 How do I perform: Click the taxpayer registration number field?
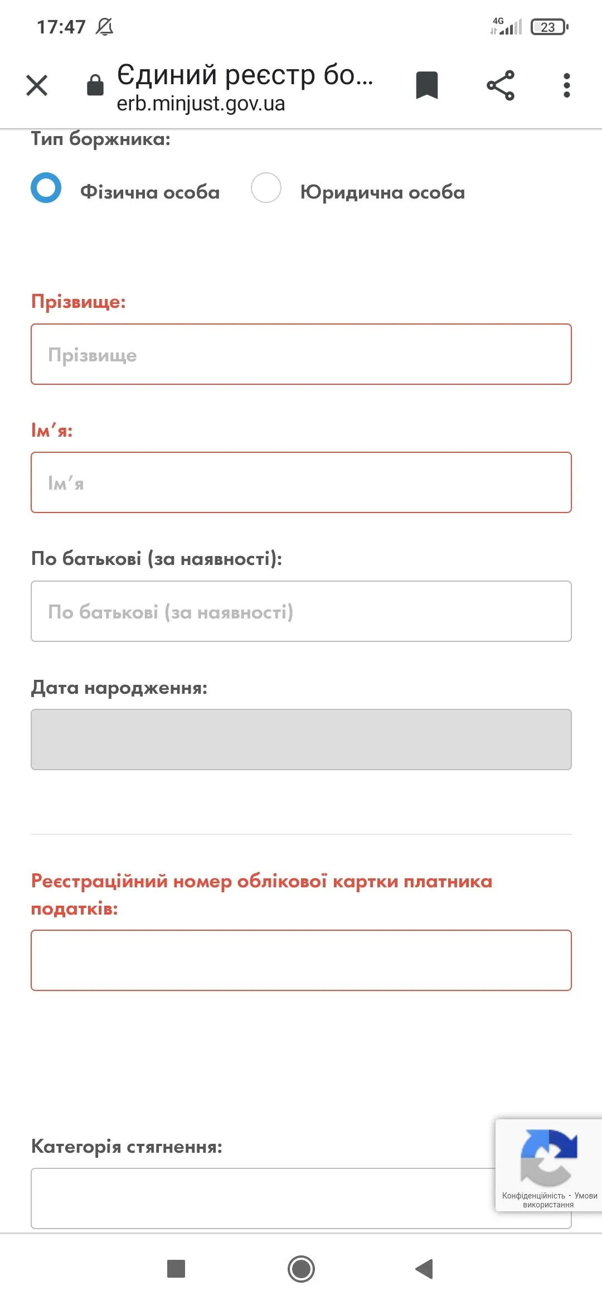(x=301, y=960)
